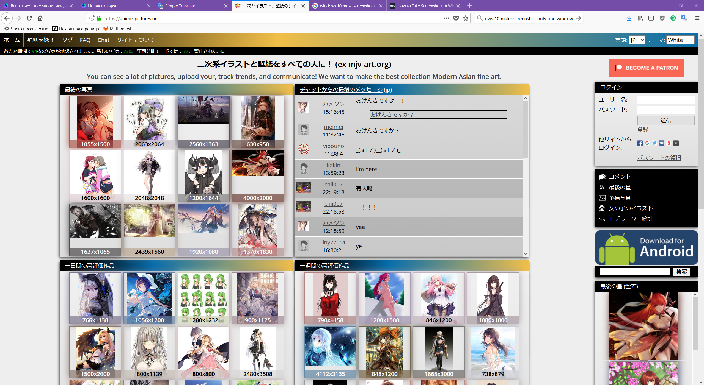Viewport: 704px width, 385px height.
Task: Switch to the Simple Translate tab
Action: (180, 6)
